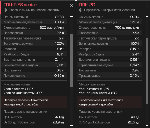Click ППК-20's Вертикальная отдача 0,56° row
Image resolution: width=150 pixels, height=128 pixels.
109,60
